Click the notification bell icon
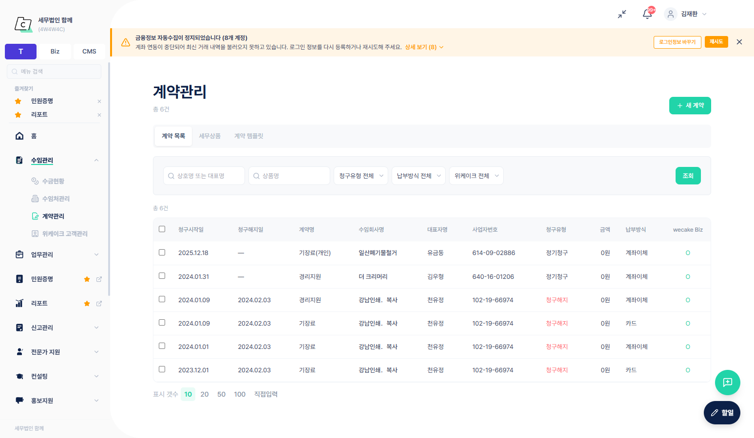This screenshot has width=754, height=438. click(x=647, y=14)
